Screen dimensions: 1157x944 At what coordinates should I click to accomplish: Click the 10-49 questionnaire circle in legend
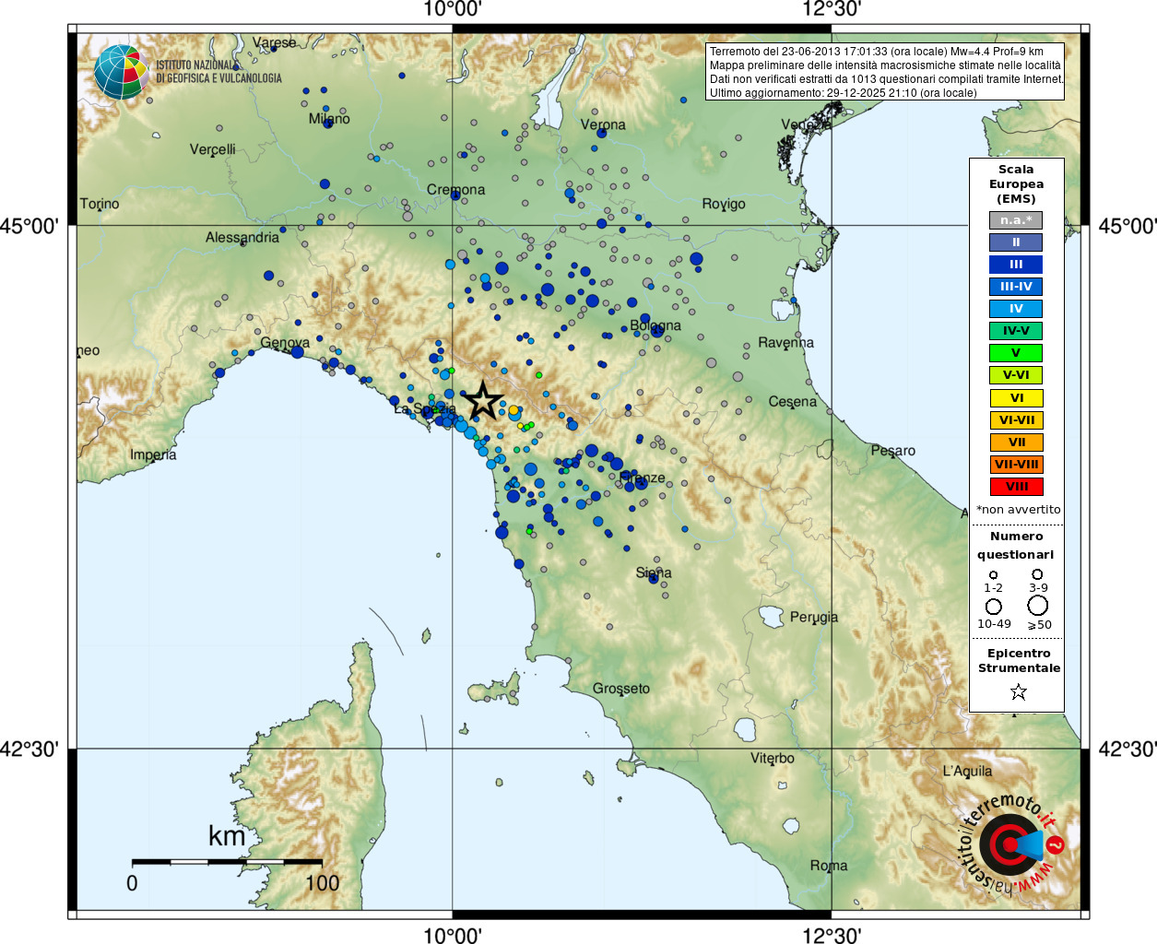point(994,607)
